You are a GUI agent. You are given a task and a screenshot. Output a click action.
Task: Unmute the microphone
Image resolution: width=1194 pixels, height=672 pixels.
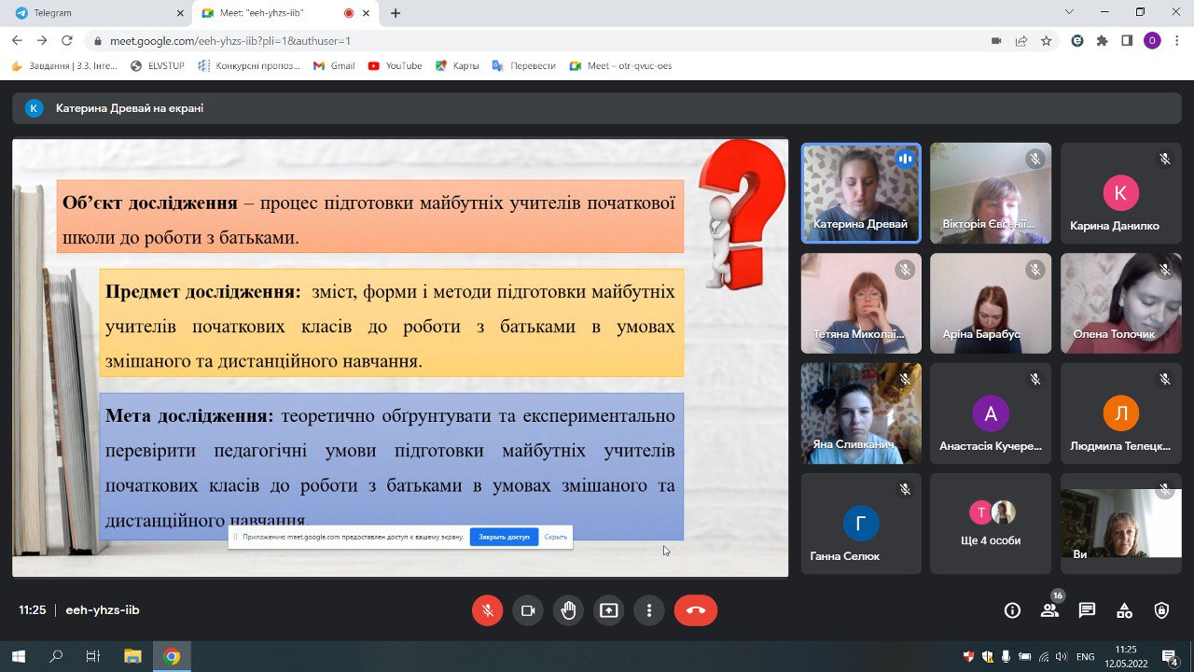coord(487,610)
